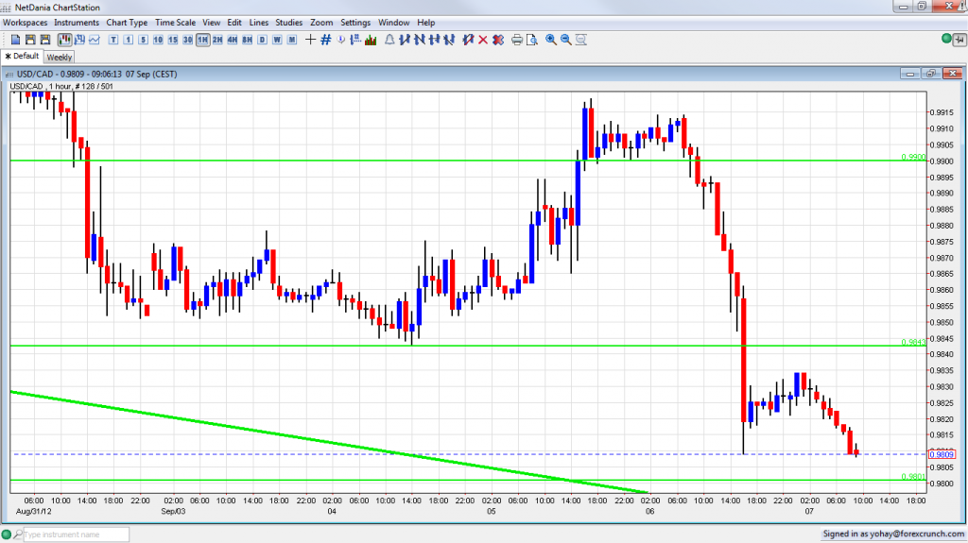Create a new chart document

[x=16, y=40]
